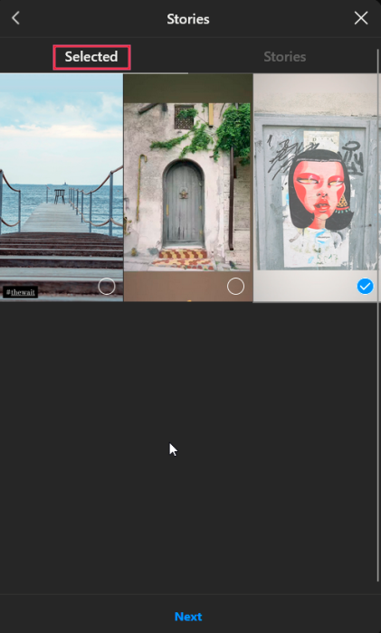Viewport: 381px width, 633px height.
Task: Deselect the graffiti face story checkmark
Action: click(x=365, y=287)
